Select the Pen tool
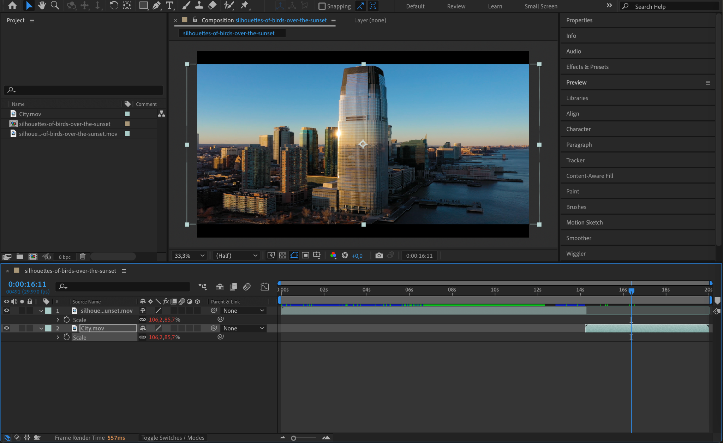This screenshot has height=443, width=723. click(x=156, y=5)
